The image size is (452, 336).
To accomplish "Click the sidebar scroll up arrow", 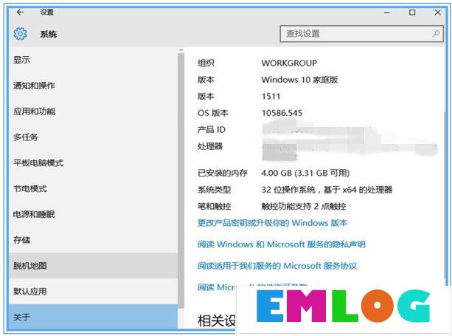I will 181,50.
